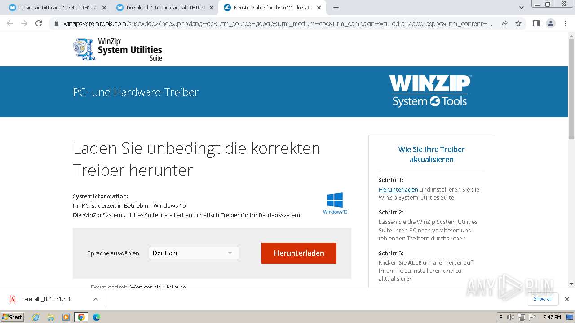The height and width of the screenshot is (323, 575).
Task: Expand the tab search chevron
Action: click(521, 8)
